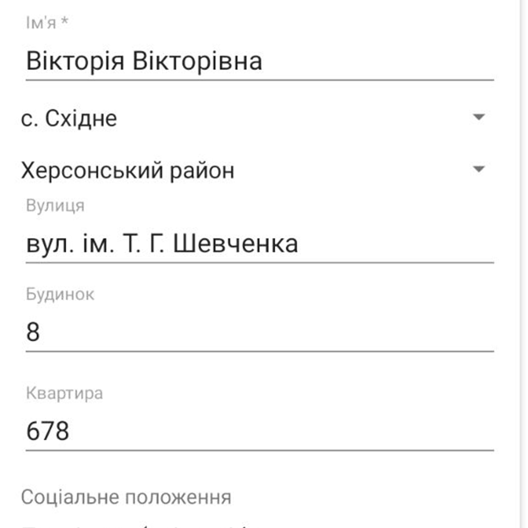
Task: Click the вул. abbreviation in street field
Action: pyautogui.click(x=50, y=243)
